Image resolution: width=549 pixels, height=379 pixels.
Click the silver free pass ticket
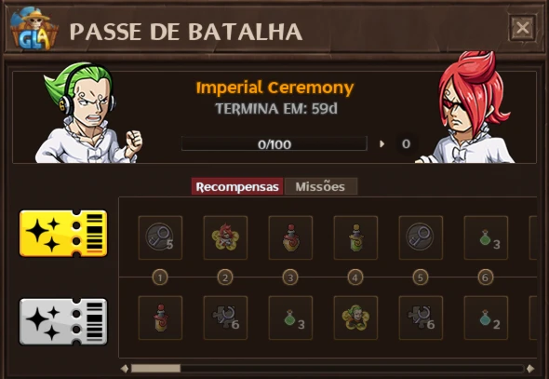click(x=63, y=321)
